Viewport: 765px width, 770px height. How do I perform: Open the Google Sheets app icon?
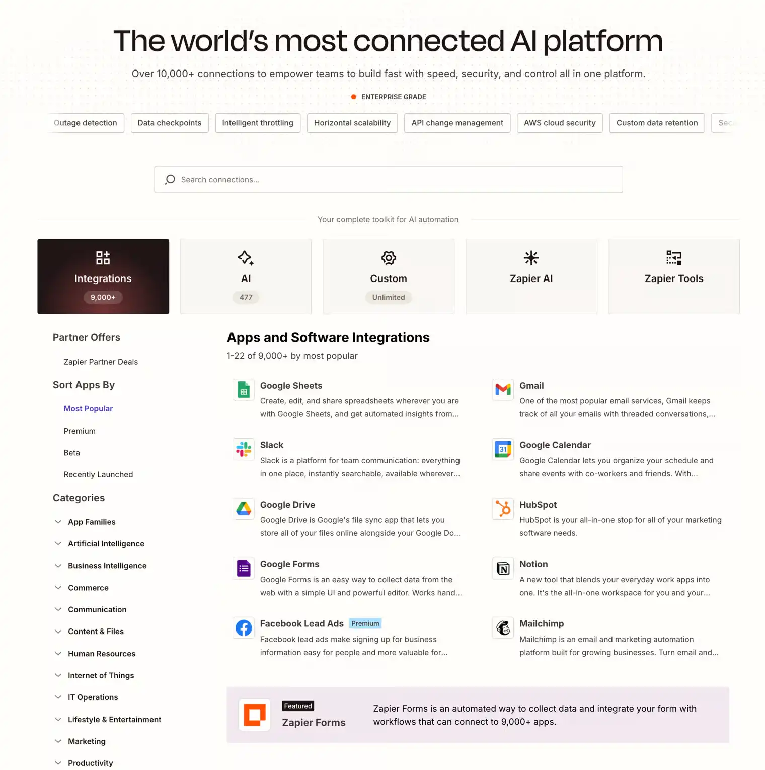click(244, 390)
